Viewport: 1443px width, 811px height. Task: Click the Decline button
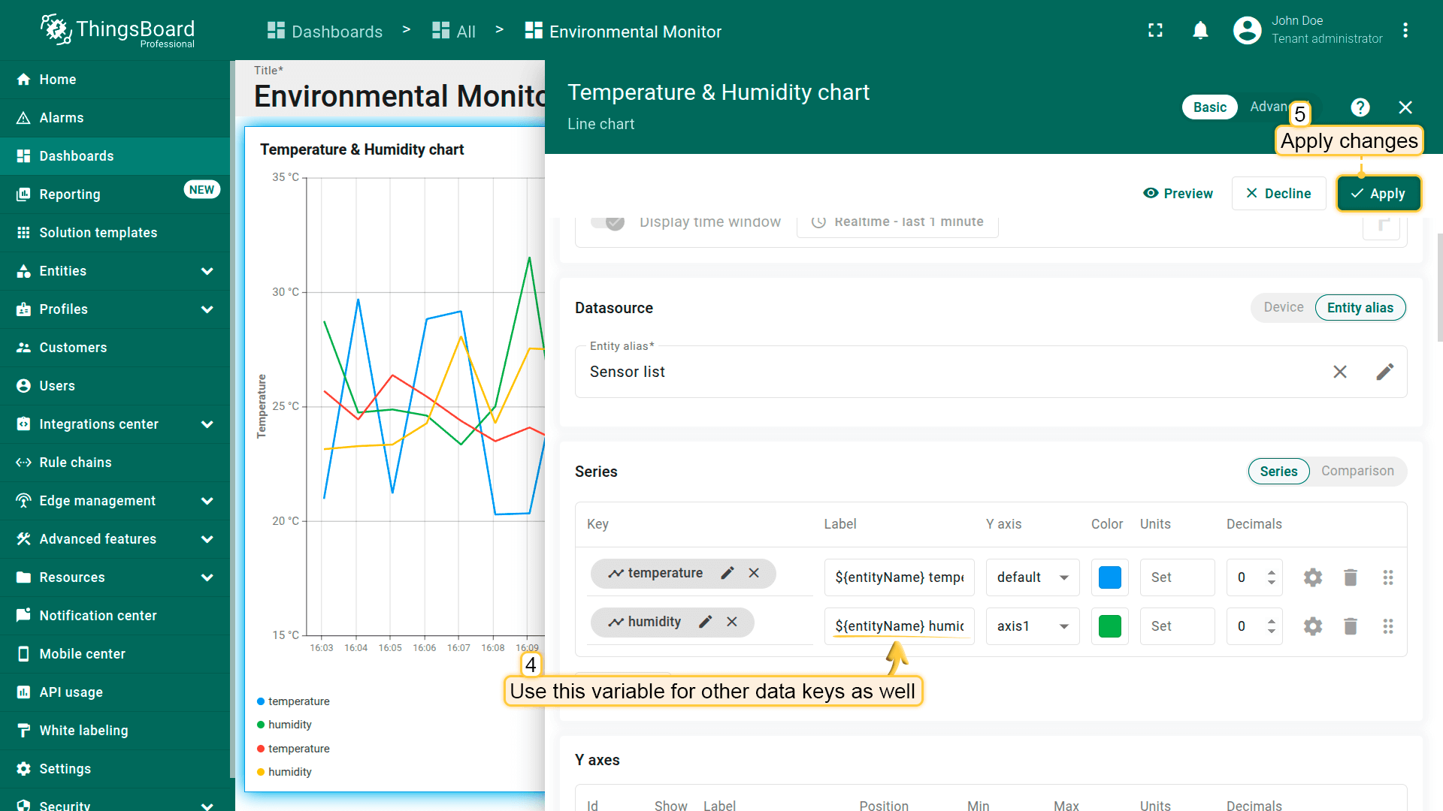pyautogui.click(x=1278, y=194)
